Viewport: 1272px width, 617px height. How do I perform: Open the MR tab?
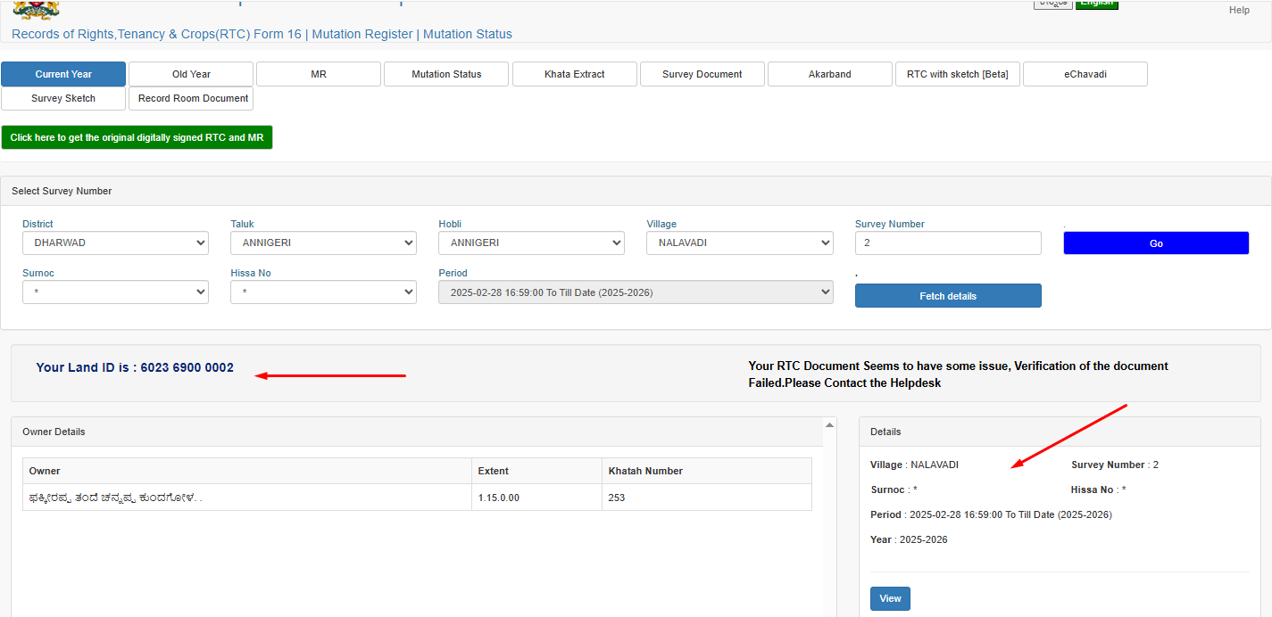click(x=319, y=74)
